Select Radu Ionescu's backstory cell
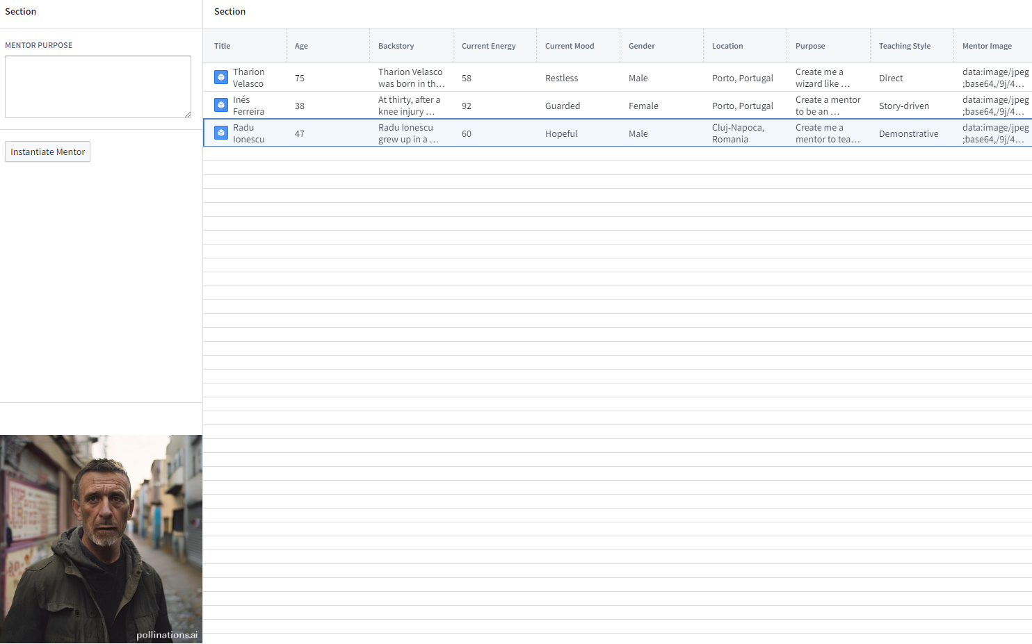The width and height of the screenshot is (1032, 644). [408, 133]
